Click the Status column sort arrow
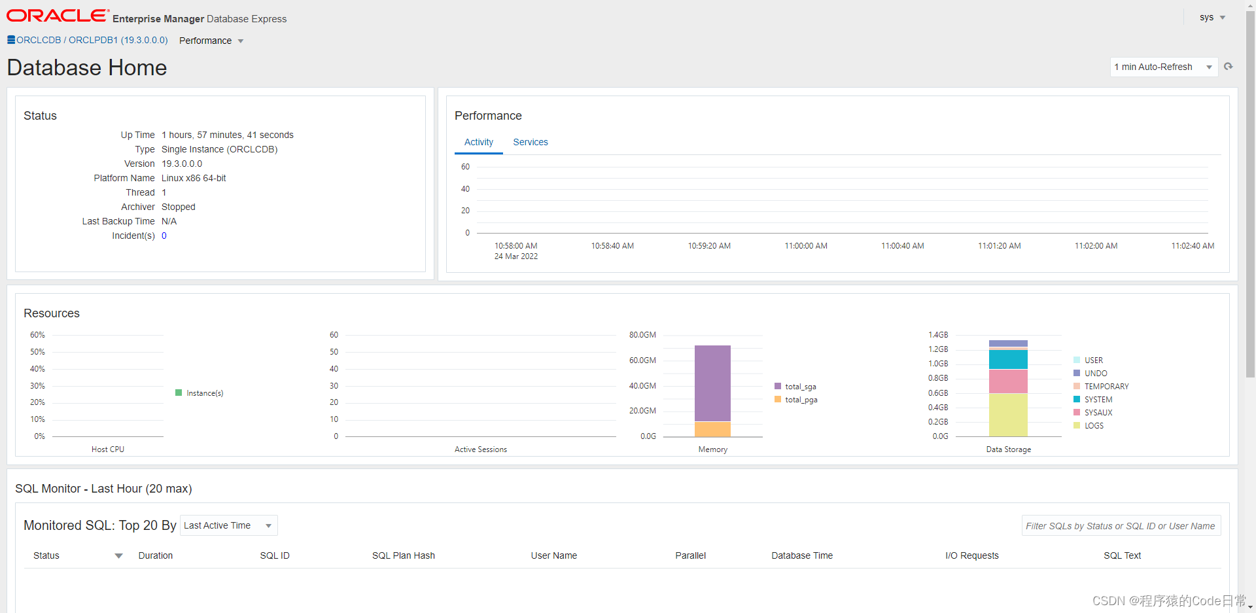 (x=118, y=556)
